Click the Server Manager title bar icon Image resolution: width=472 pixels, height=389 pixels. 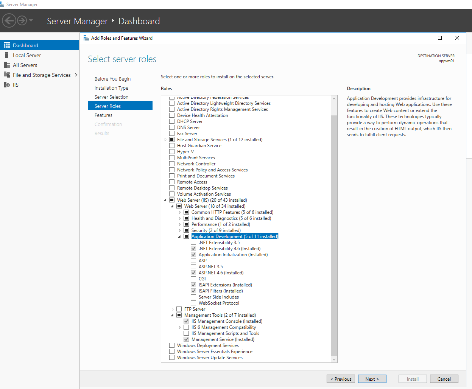pos(2,4)
